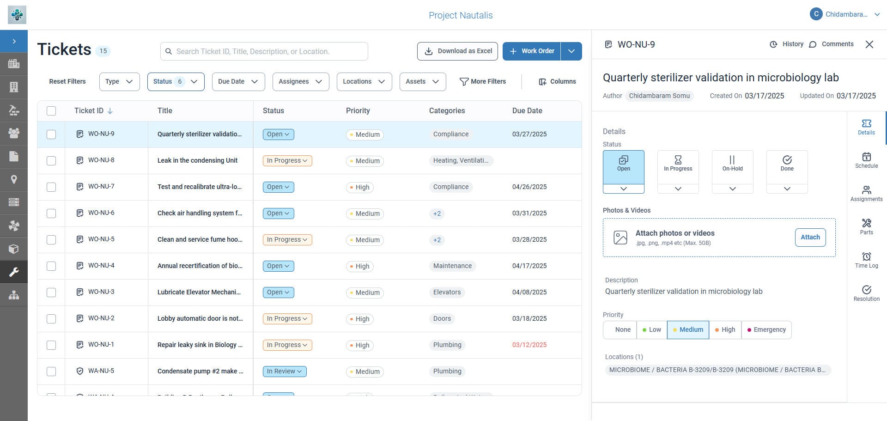Expand the Work Order split-button arrow
This screenshot has height=421, width=887.
coord(571,51)
